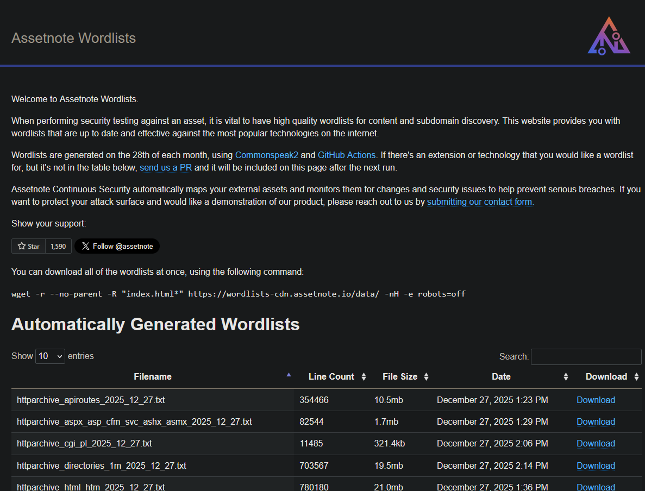Open submitting our contact form link
645x491 pixels.
[480, 202]
